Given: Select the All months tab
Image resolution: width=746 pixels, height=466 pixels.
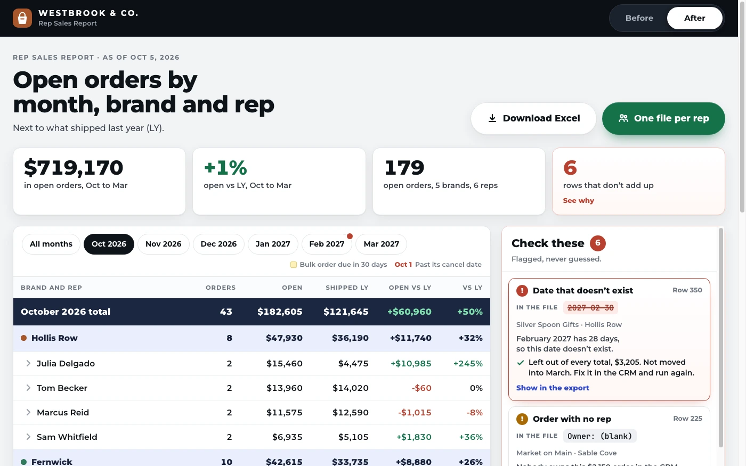Looking at the screenshot, I should point(51,244).
